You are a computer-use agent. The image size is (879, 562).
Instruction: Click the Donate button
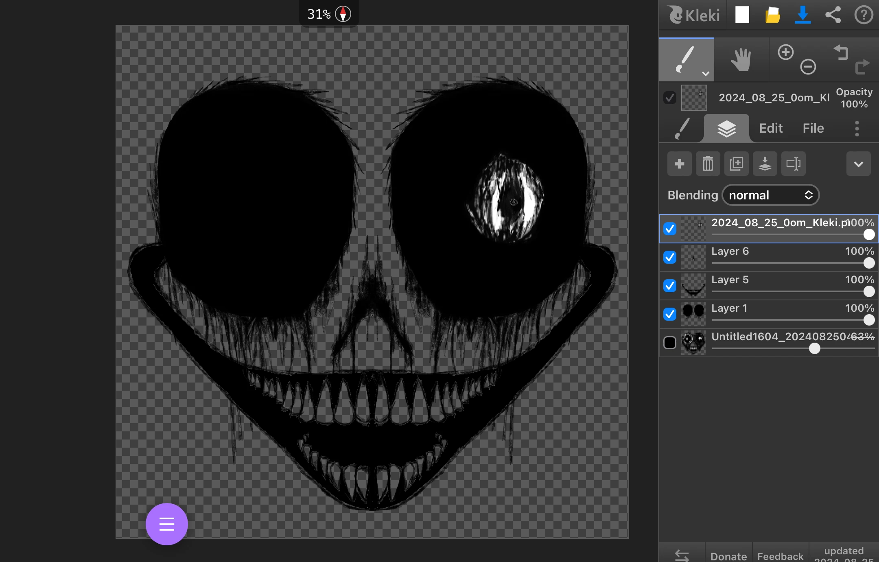point(728,556)
